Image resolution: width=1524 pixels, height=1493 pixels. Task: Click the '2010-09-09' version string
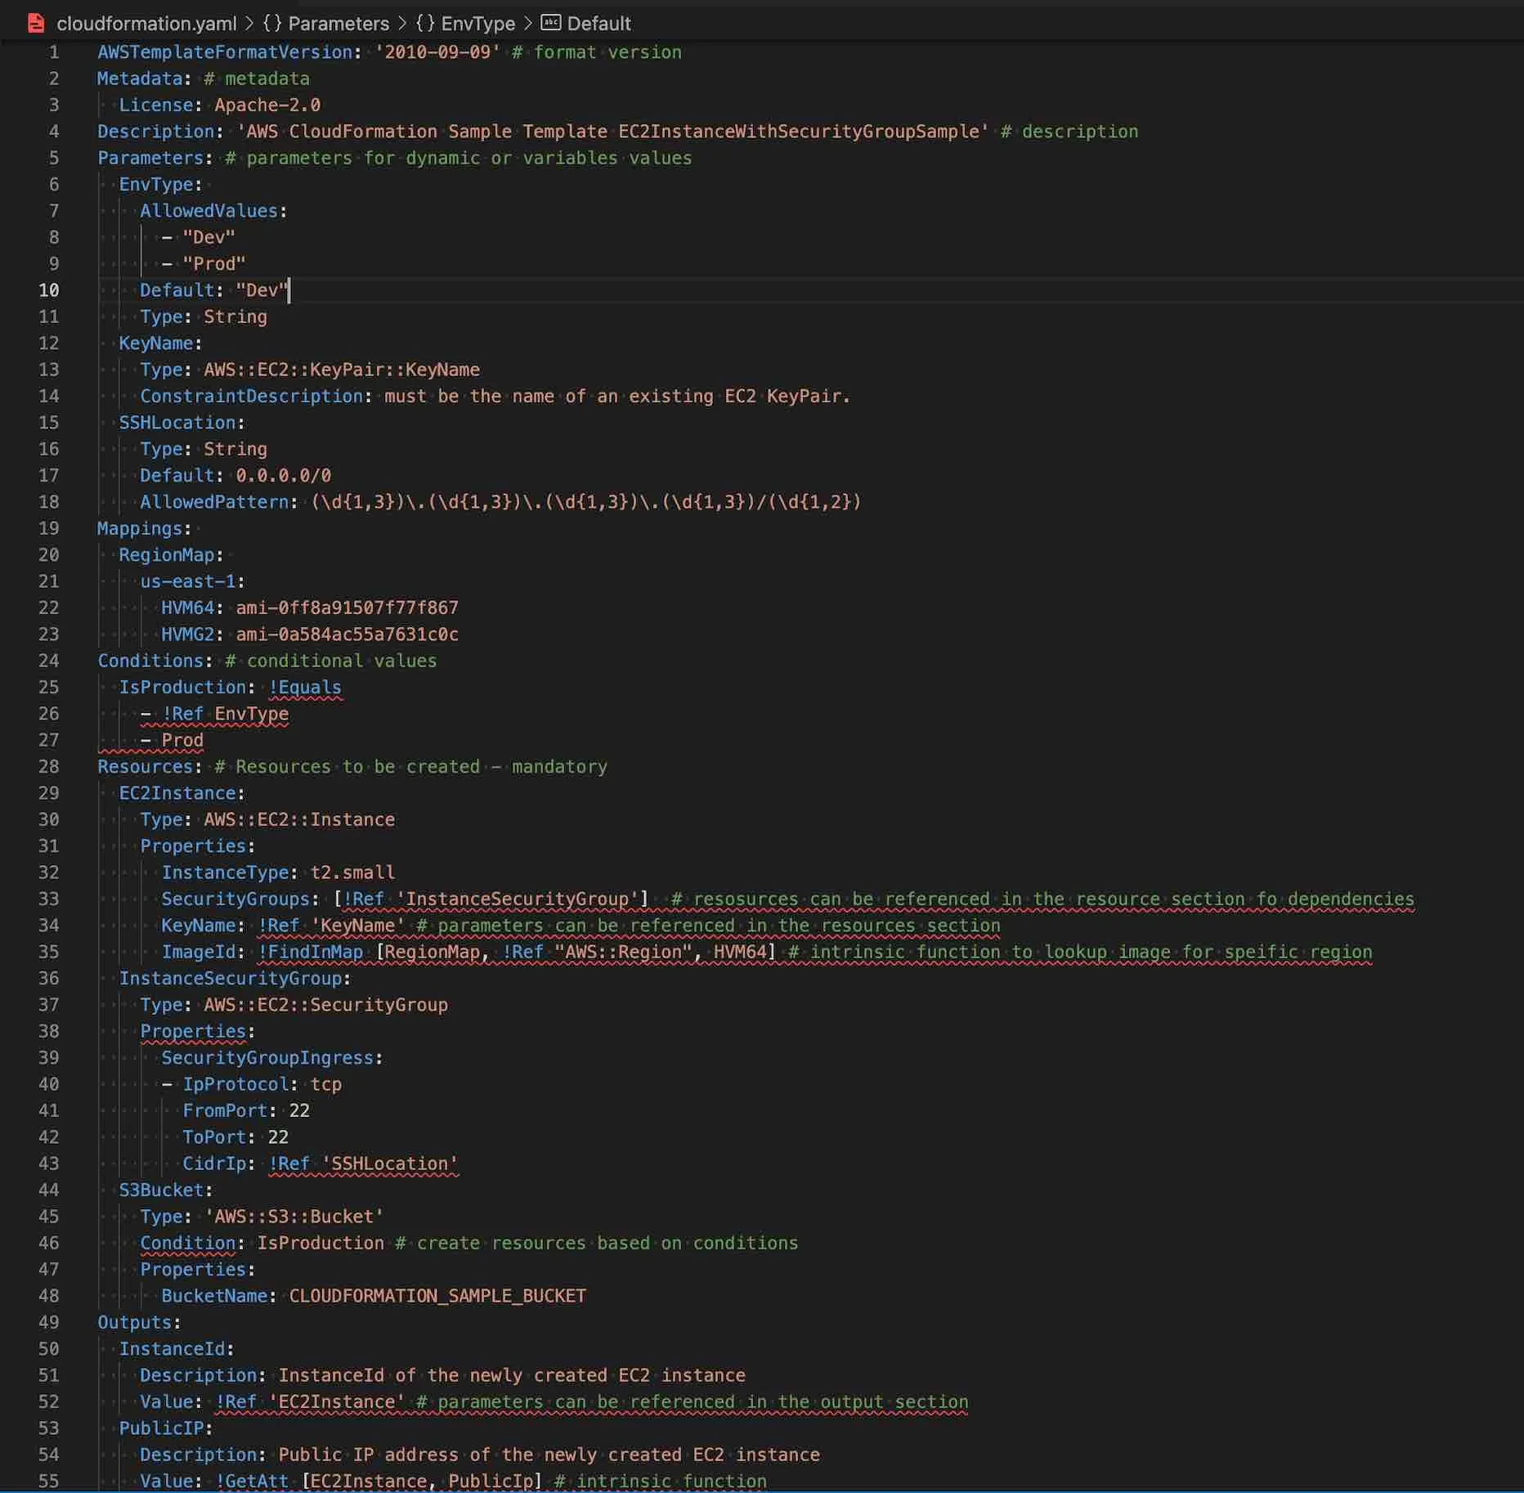click(437, 52)
